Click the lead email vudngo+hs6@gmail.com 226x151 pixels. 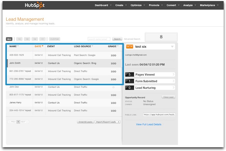(x=136, y=55)
